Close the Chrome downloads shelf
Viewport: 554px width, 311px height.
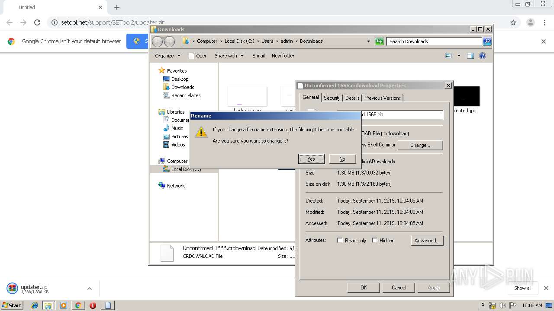coord(546,288)
